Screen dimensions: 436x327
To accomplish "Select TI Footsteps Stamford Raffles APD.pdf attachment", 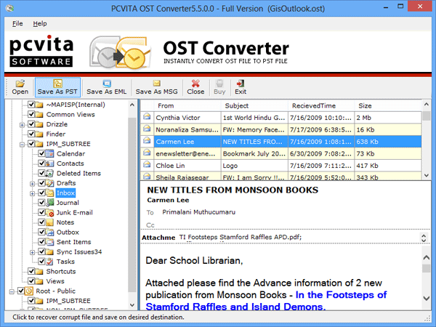I will pyautogui.click(x=241, y=237).
